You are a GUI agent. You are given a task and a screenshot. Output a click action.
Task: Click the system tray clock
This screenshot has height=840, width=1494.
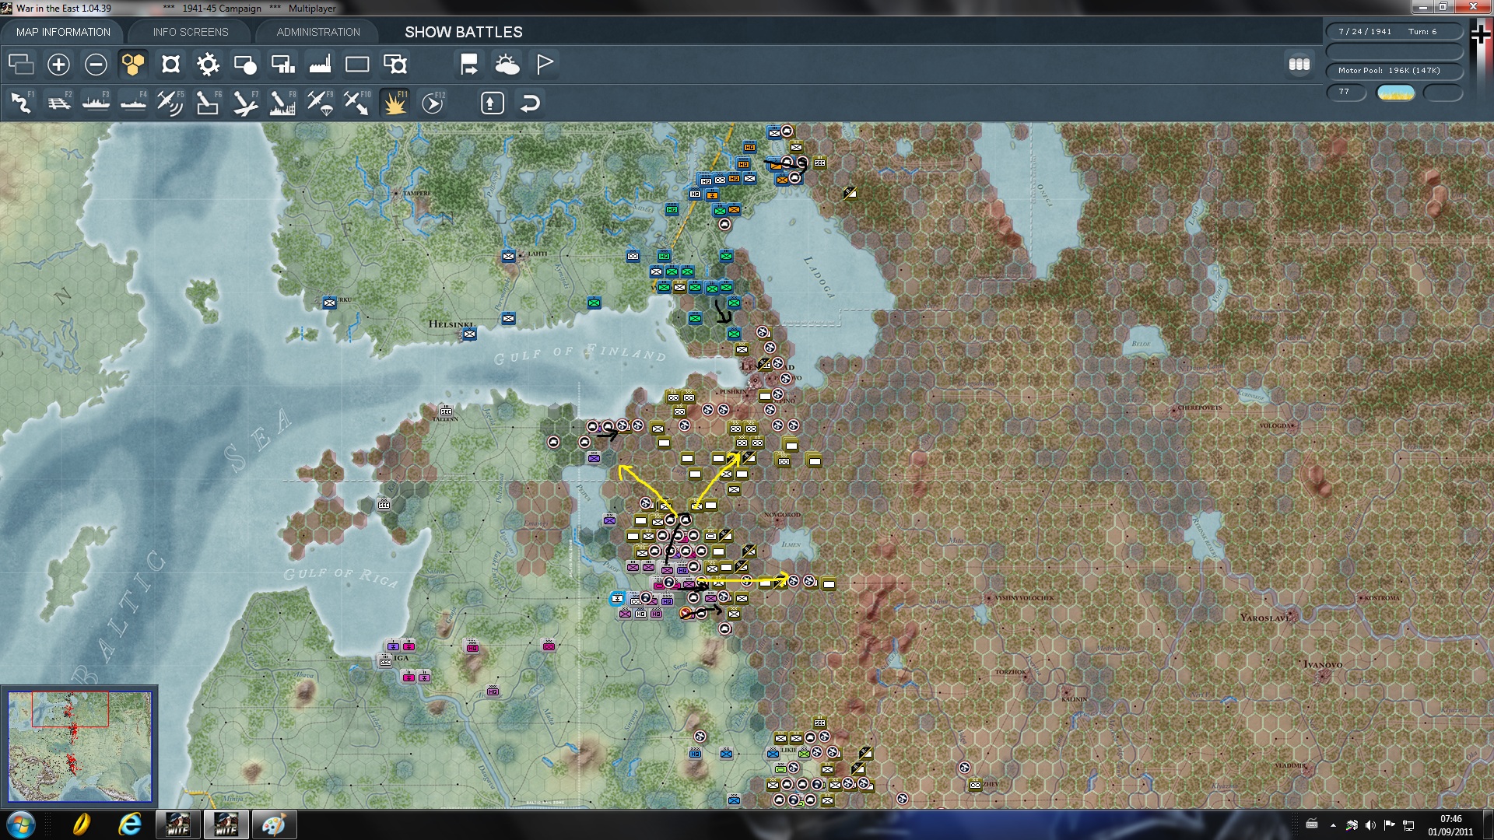point(1450,825)
